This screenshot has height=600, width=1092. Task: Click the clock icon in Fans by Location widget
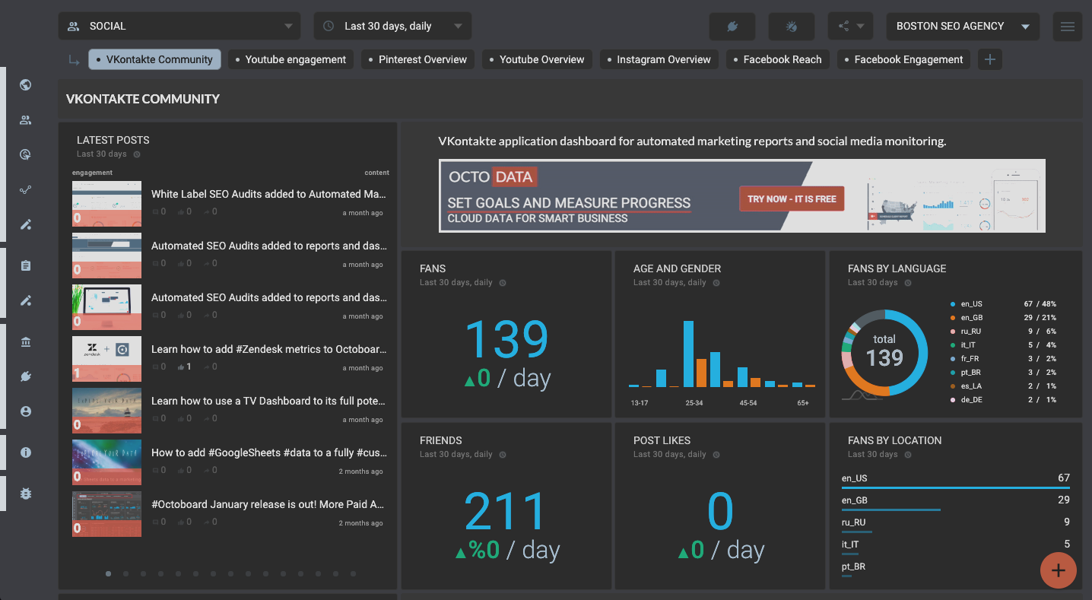908,455
